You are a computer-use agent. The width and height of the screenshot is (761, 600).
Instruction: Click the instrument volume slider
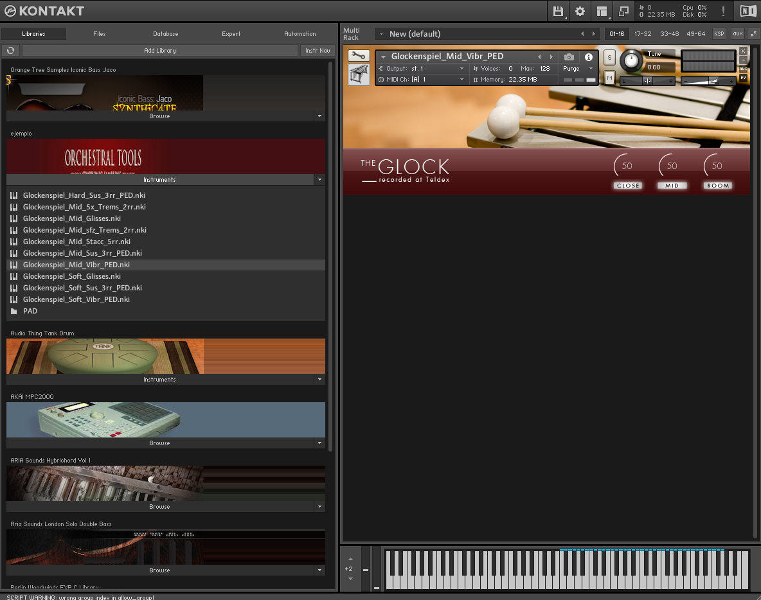[x=708, y=81]
